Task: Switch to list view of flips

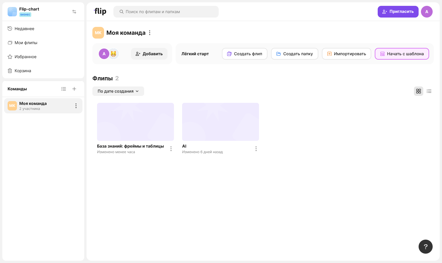Action: pyautogui.click(x=429, y=91)
